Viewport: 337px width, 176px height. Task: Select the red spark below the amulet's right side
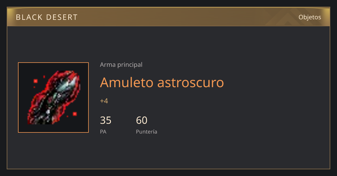tap(75, 114)
